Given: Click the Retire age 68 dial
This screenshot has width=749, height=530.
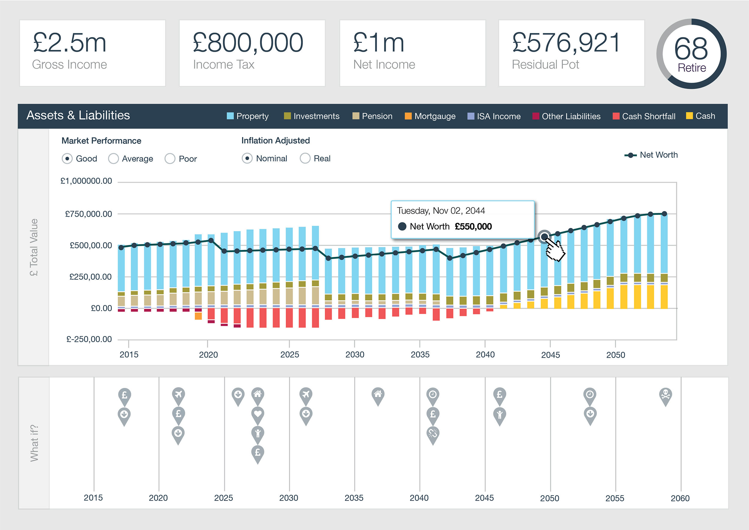Looking at the screenshot, I should [691, 54].
